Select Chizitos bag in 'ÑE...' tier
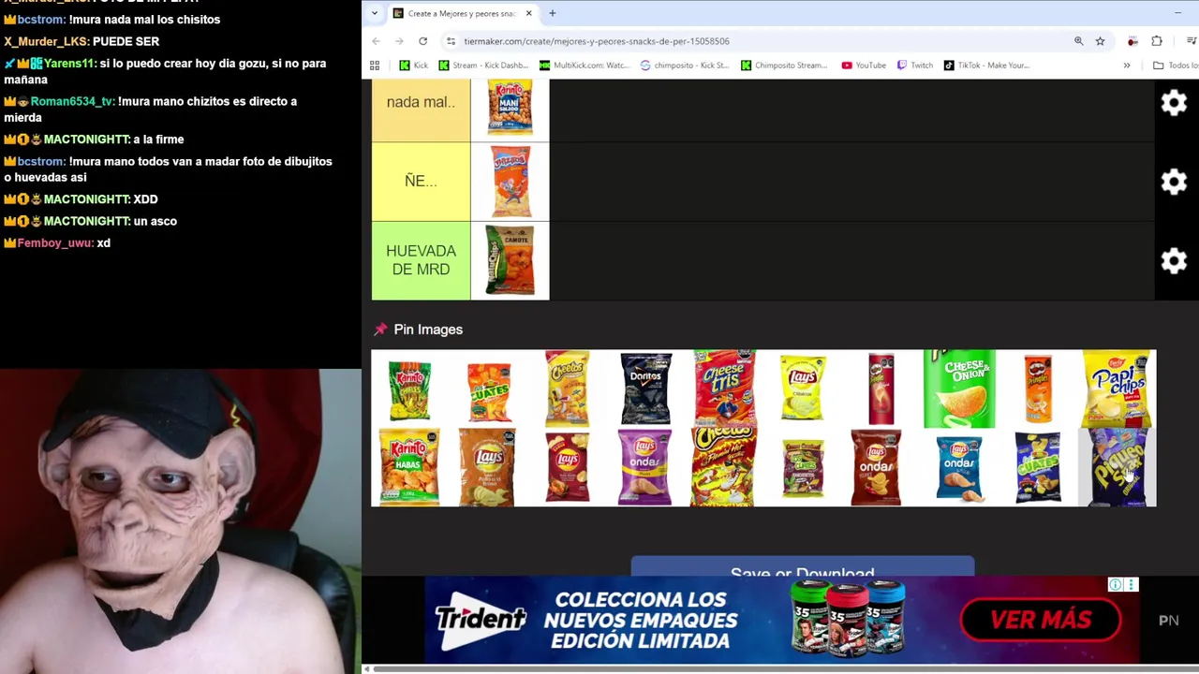This screenshot has width=1199, height=674. [x=511, y=182]
